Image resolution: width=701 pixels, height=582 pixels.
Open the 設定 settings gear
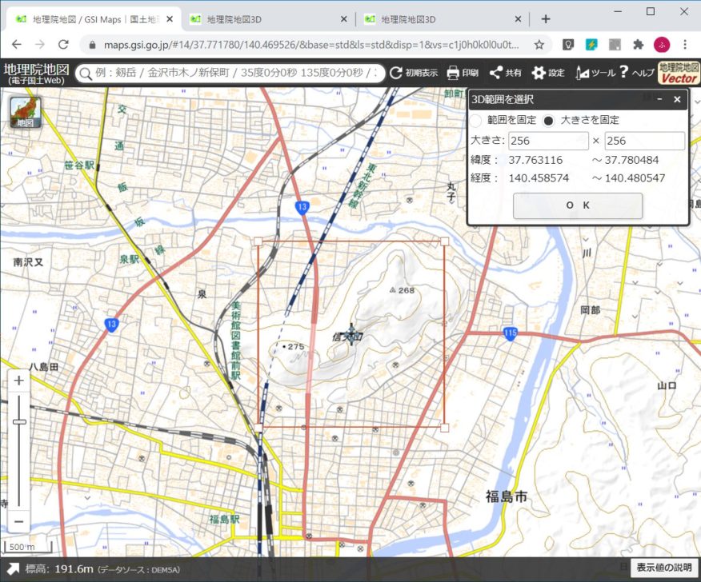tap(548, 73)
